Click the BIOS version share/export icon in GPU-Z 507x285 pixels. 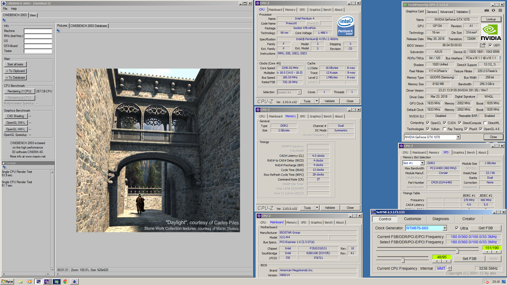click(483, 45)
